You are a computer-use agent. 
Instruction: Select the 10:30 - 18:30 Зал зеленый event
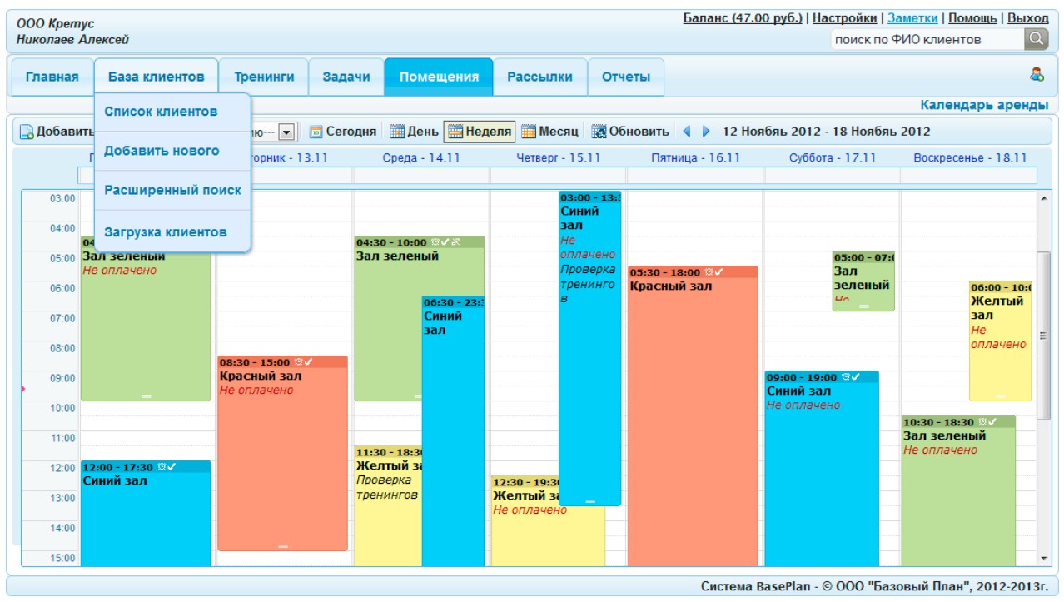[958, 491]
